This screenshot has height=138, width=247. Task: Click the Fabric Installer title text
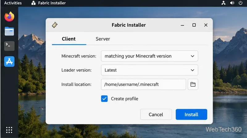(x=129, y=25)
